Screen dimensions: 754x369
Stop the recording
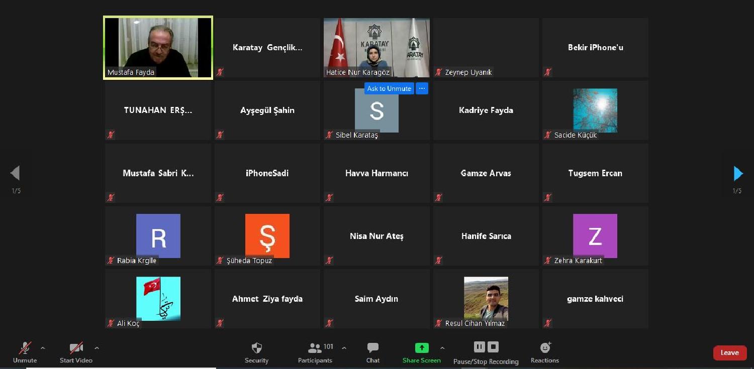493,347
